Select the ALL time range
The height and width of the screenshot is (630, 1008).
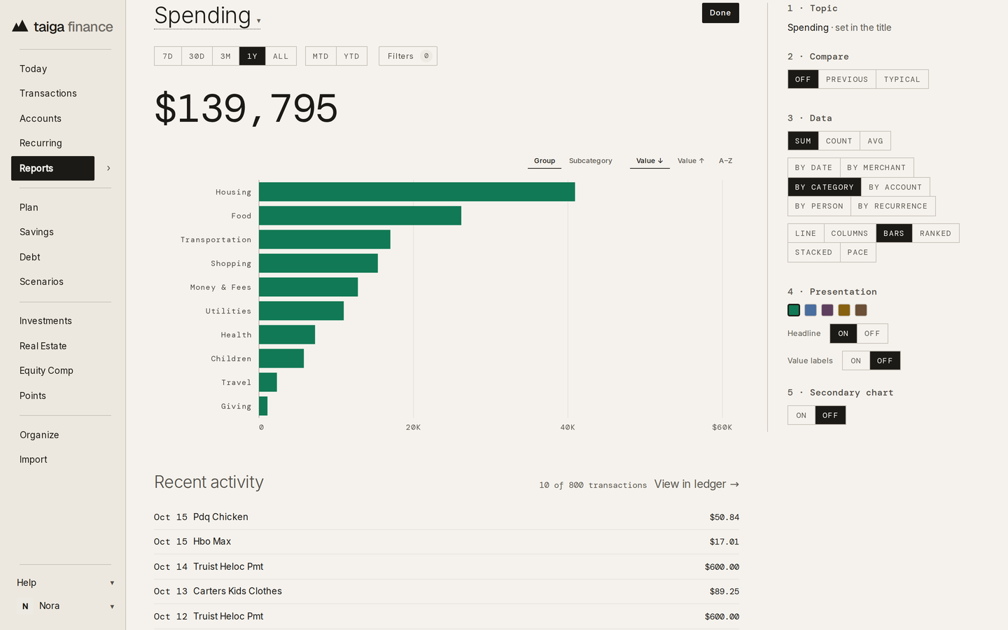(x=281, y=56)
